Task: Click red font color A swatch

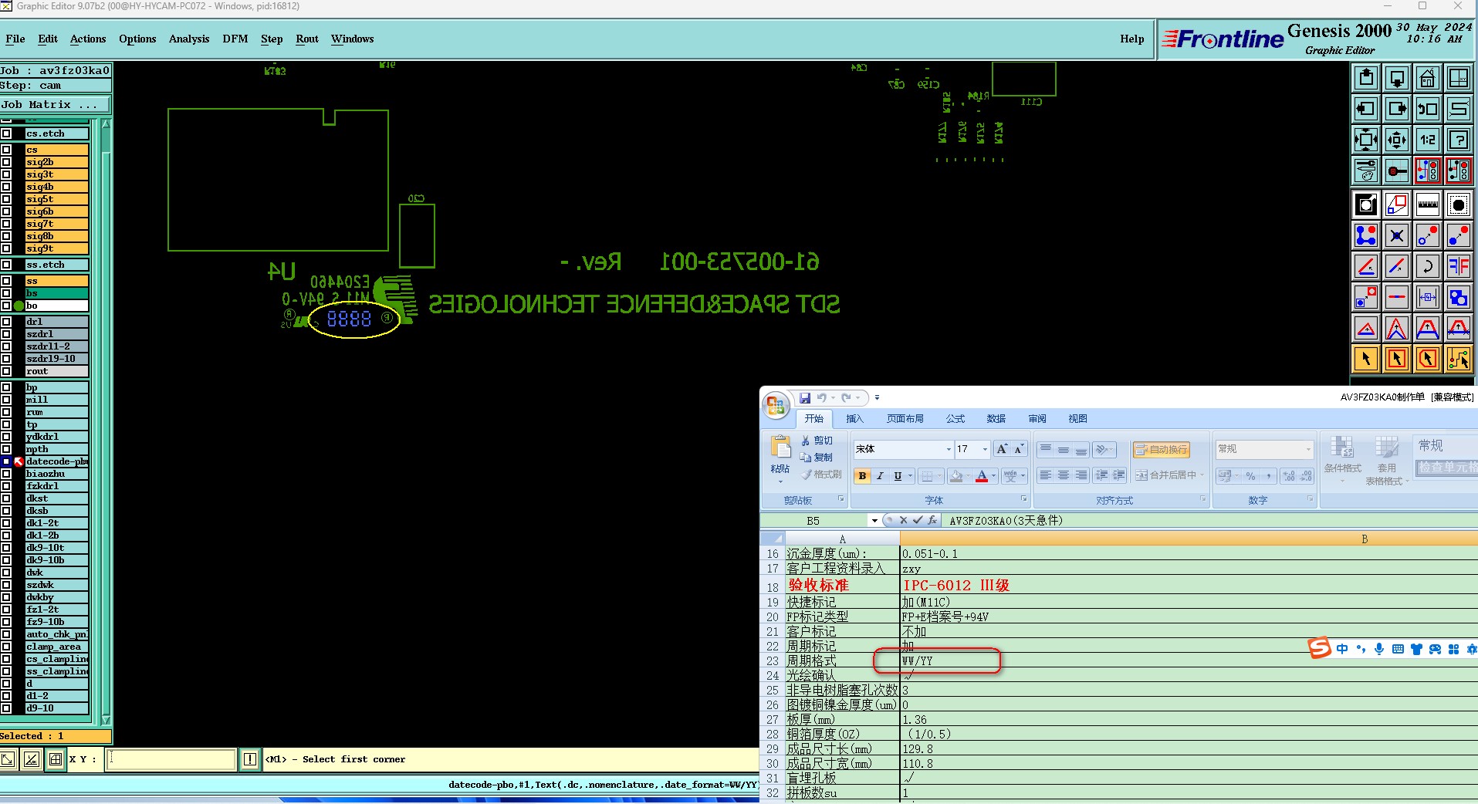Action: (x=982, y=476)
